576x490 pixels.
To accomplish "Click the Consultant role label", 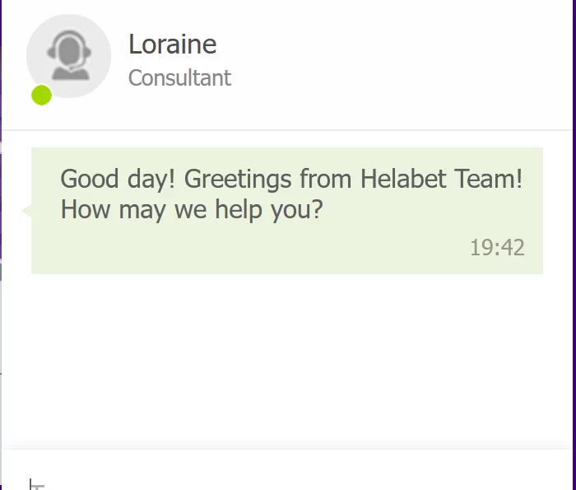I will (x=179, y=78).
